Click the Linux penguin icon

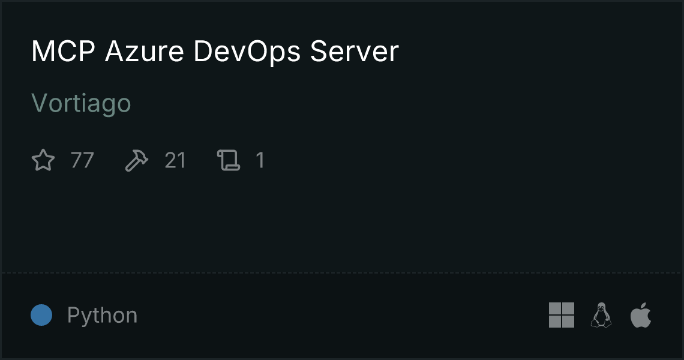601,315
